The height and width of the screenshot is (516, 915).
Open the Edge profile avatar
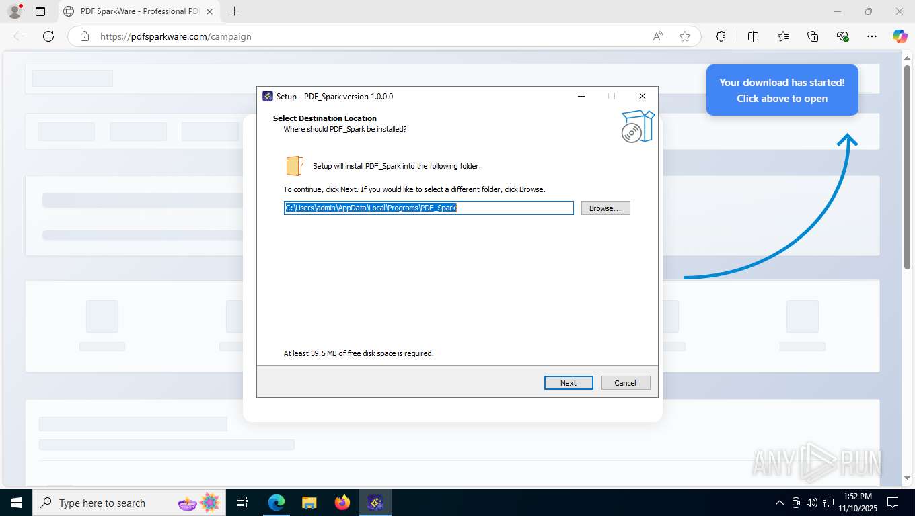pyautogui.click(x=15, y=11)
